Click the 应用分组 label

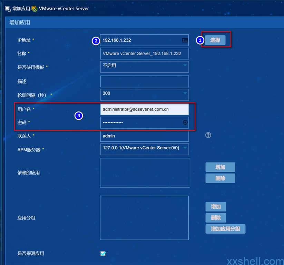click(x=27, y=218)
